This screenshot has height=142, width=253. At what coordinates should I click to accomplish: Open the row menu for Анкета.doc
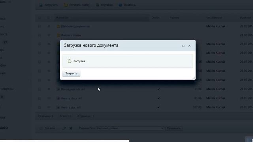click(x=49, y=107)
